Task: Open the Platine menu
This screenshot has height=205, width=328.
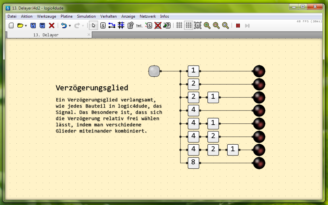Action: (67, 16)
